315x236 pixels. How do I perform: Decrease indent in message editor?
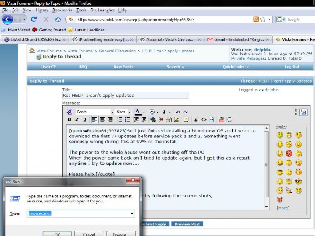pyautogui.click(x=136, y=119)
